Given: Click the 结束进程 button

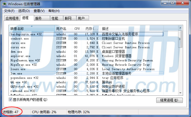Looking at the screenshot, I should tap(169, 100).
